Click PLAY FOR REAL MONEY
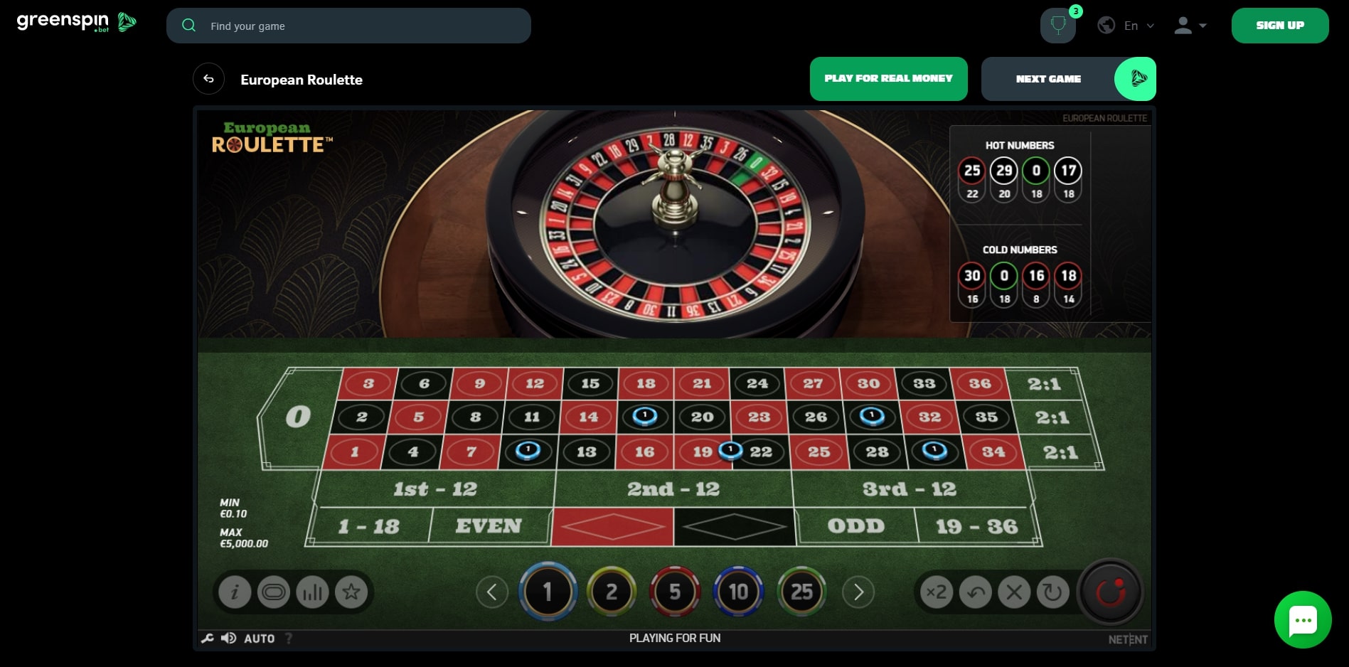This screenshot has width=1349, height=667. coord(888,78)
